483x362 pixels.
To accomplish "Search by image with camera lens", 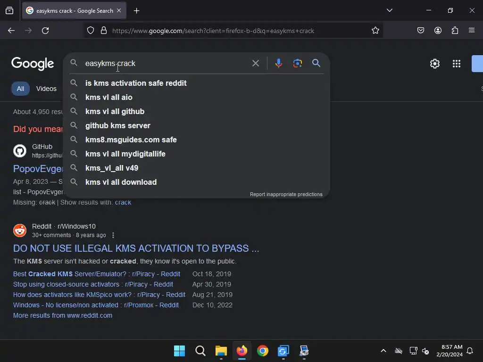I will coord(297,64).
